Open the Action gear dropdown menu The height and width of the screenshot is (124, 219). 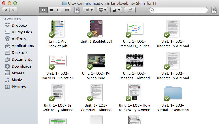click(x=89, y=10)
